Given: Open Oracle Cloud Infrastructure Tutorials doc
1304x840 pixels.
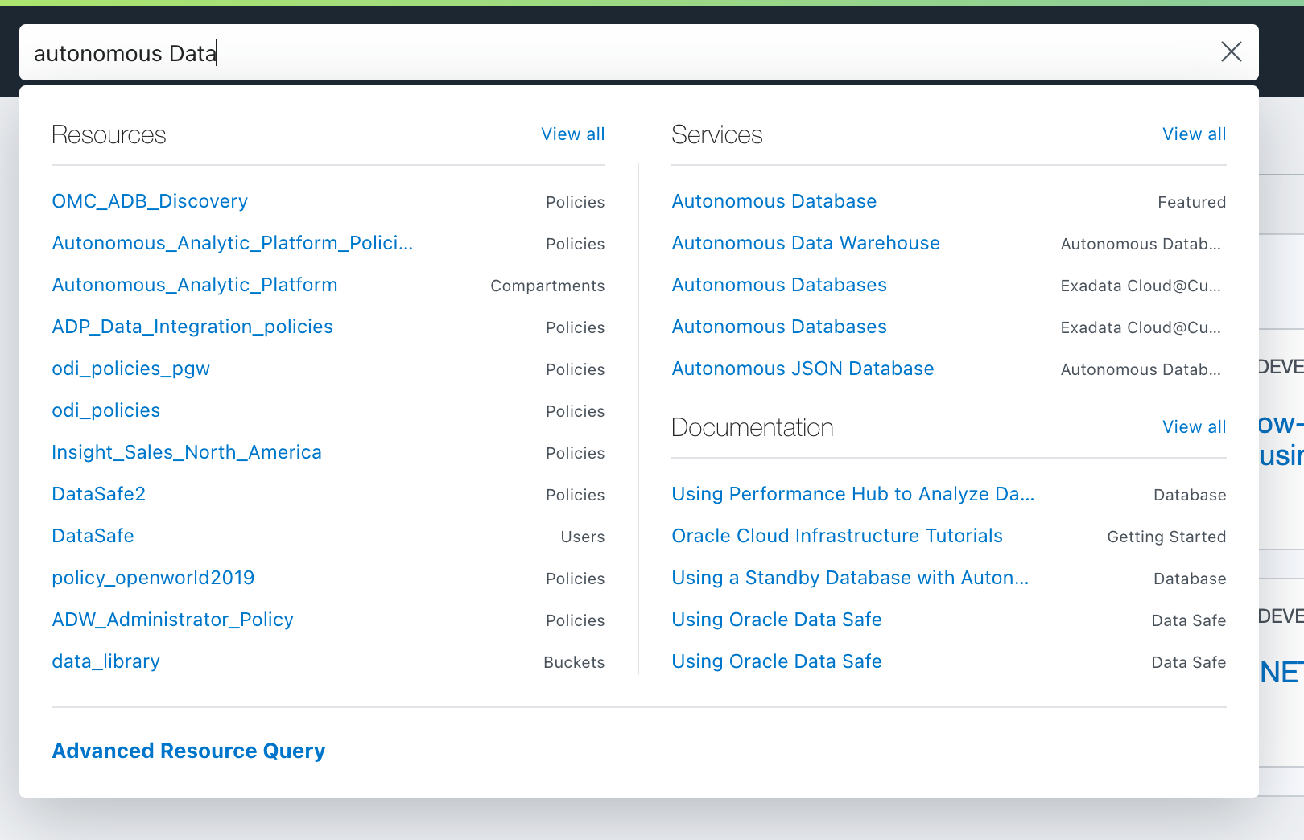Looking at the screenshot, I should (837, 536).
